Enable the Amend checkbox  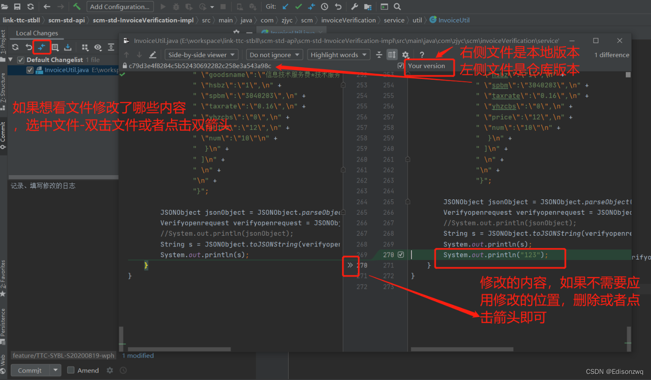71,370
